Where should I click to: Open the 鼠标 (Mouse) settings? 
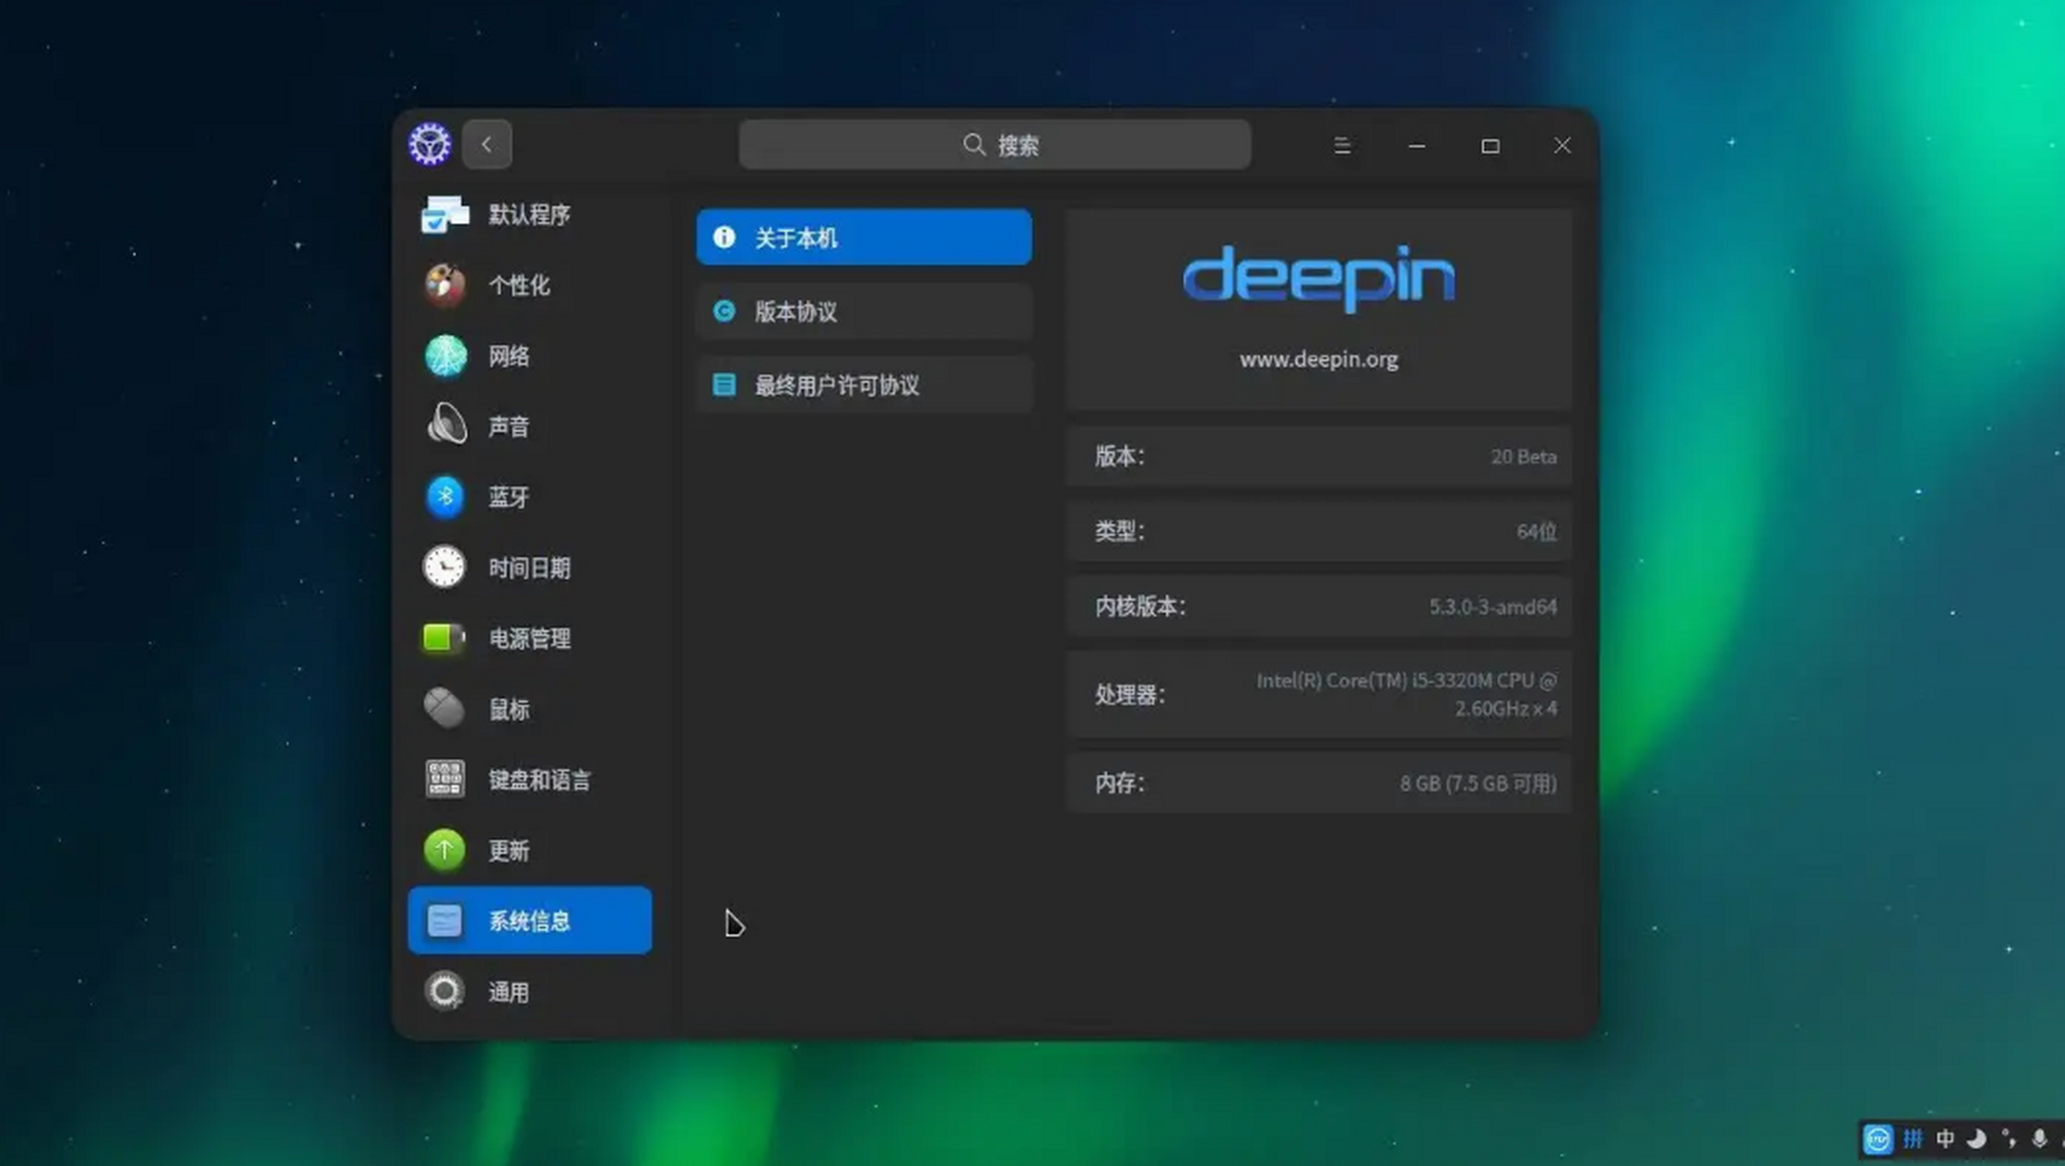530,710
